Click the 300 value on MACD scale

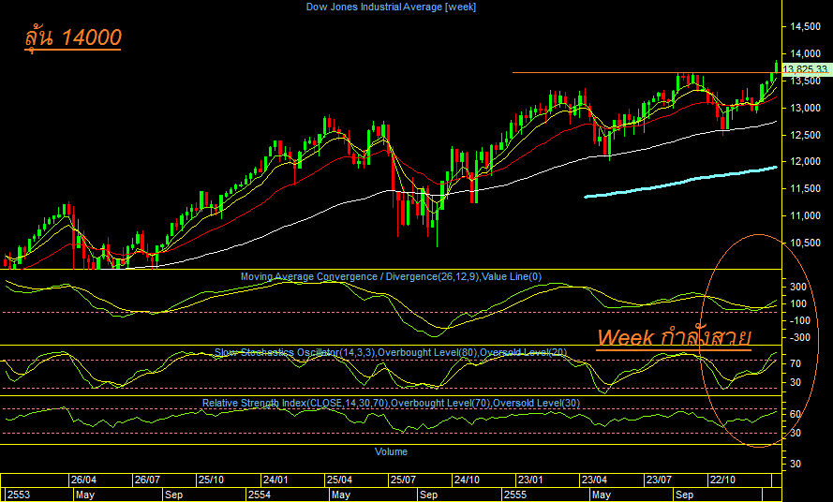pyautogui.click(x=798, y=287)
